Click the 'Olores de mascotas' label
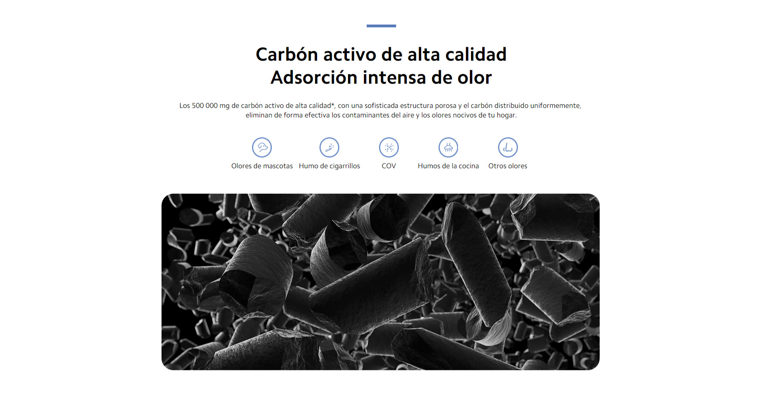 [262, 166]
